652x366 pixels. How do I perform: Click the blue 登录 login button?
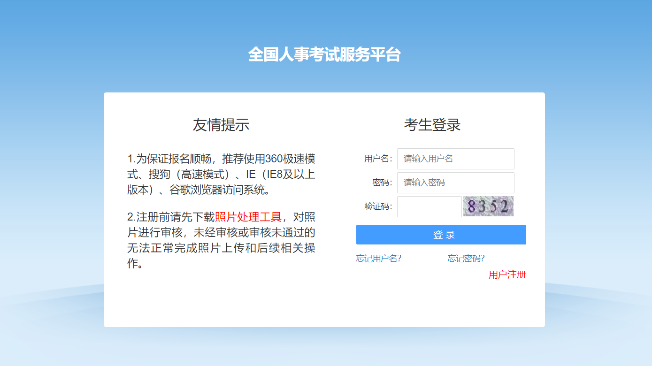(441, 235)
